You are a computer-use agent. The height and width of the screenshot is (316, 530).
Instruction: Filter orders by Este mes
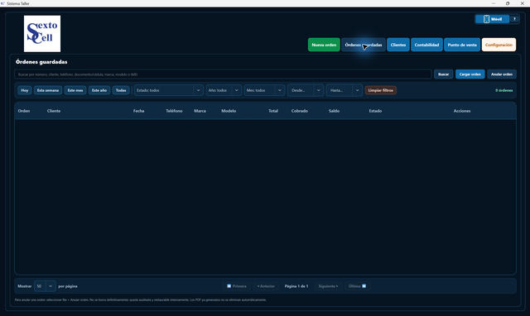pos(75,90)
